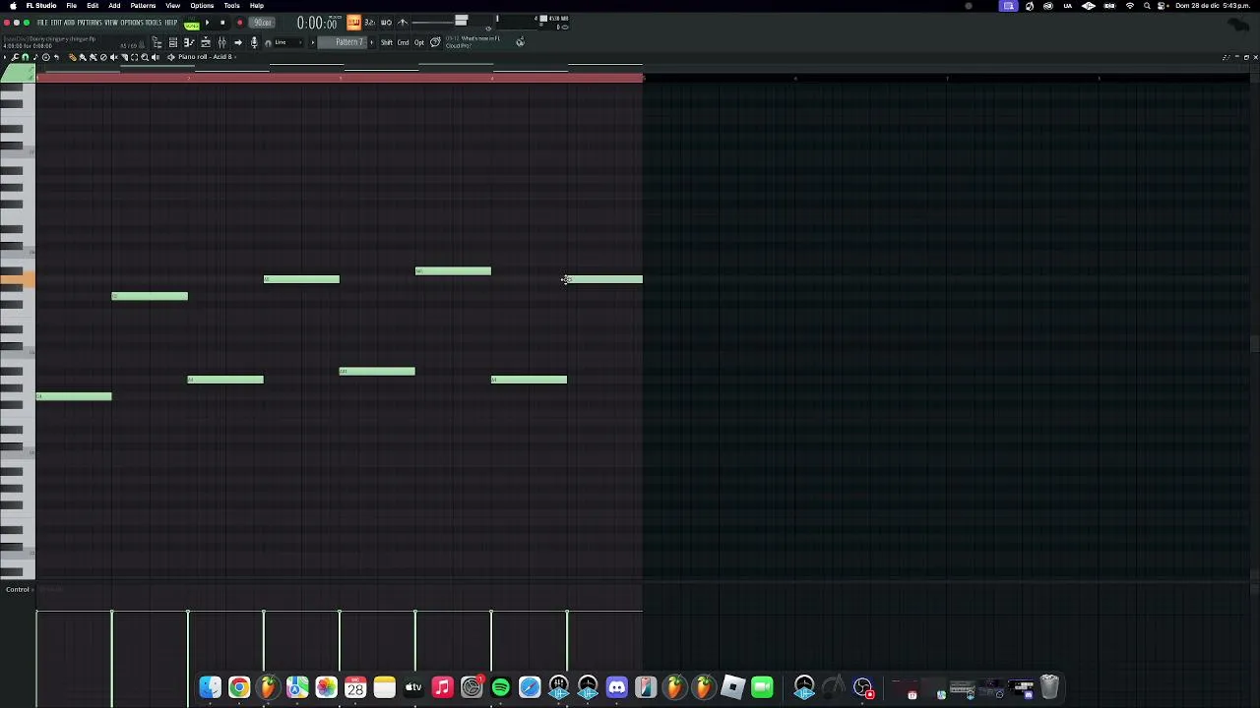Open the Help menu in macOS menu bar
This screenshot has width=1260, height=708.
pos(257,6)
